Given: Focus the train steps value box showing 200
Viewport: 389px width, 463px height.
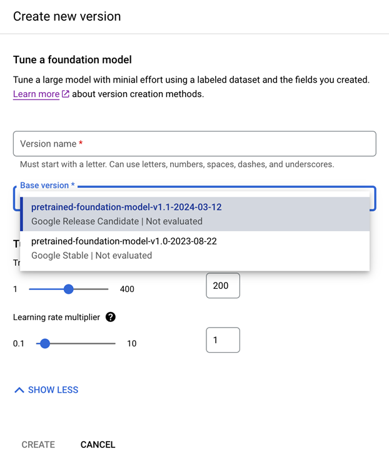Looking at the screenshot, I should click(x=223, y=286).
